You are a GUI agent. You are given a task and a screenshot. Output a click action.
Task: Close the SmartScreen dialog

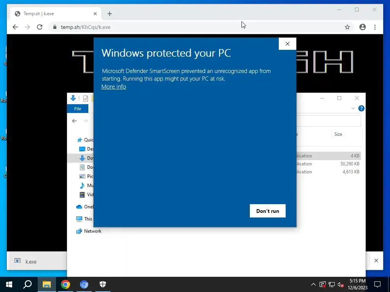288,44
